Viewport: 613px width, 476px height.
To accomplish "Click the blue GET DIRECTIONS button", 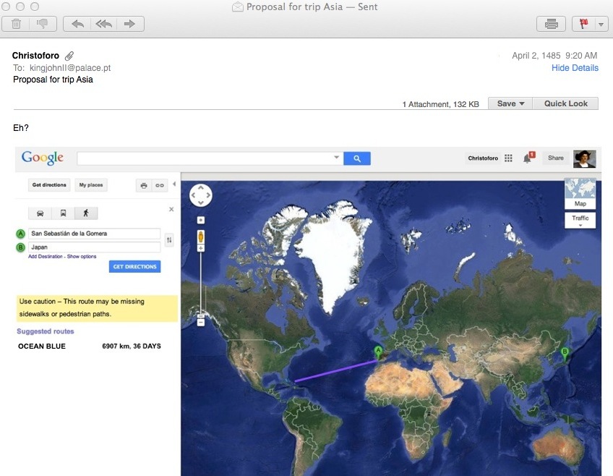I will [135, 267].
